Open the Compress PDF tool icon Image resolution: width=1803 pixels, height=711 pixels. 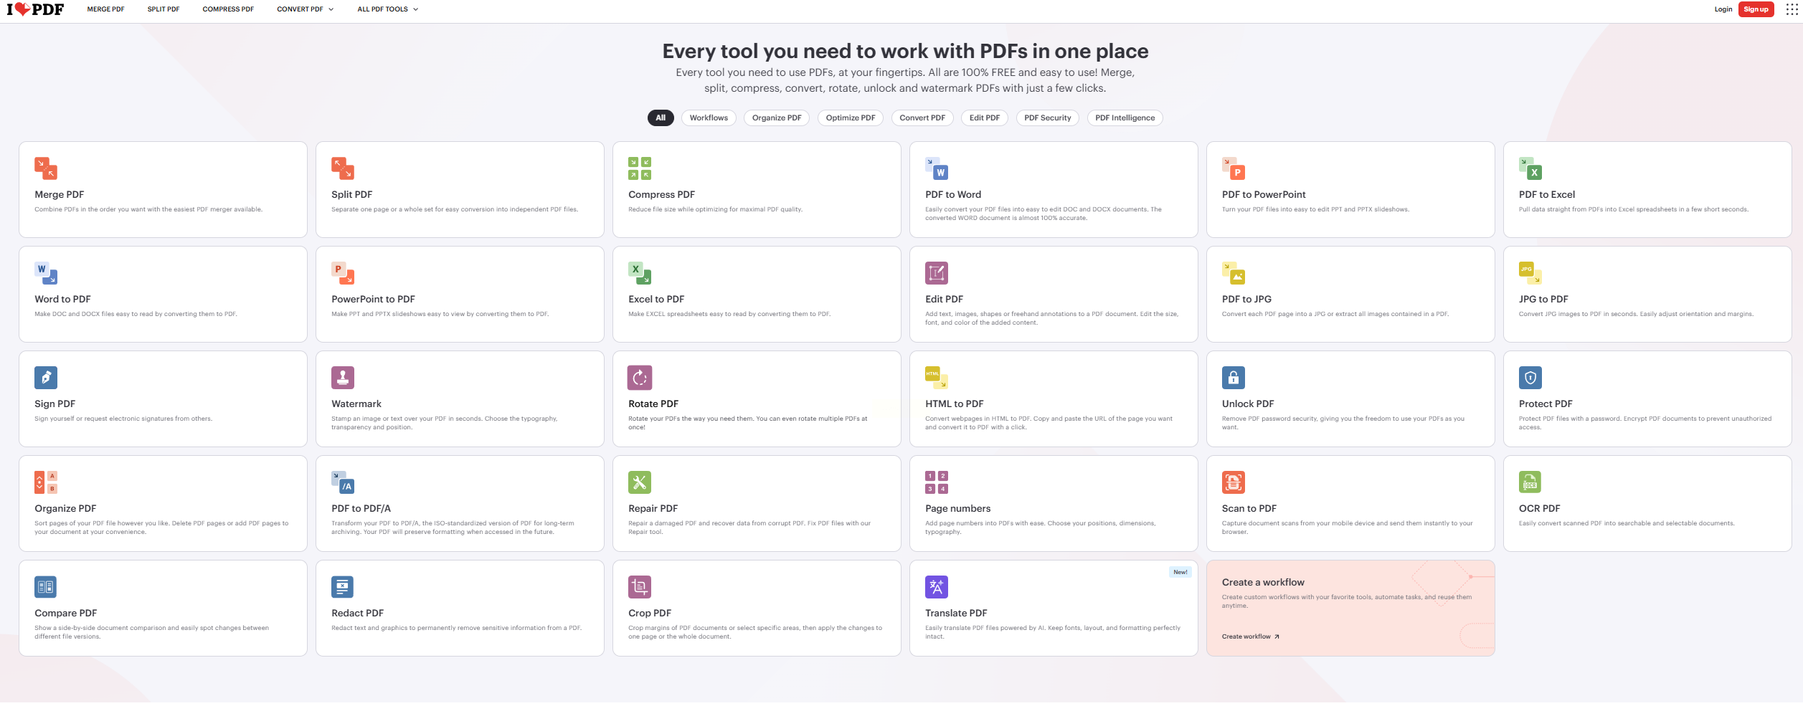pyautogui.click(x=640, y=168)
